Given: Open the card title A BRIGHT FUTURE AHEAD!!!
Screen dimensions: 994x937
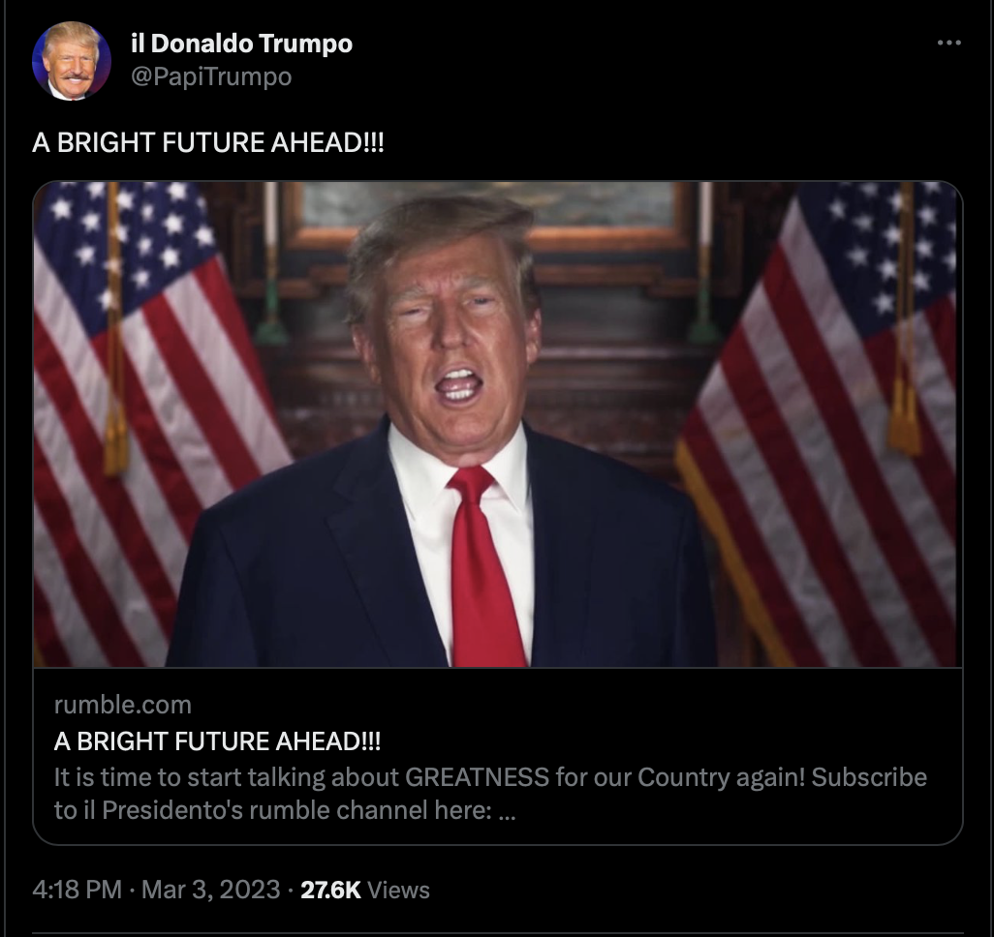Looking at the screenshot, I should (x=217, y=741).
